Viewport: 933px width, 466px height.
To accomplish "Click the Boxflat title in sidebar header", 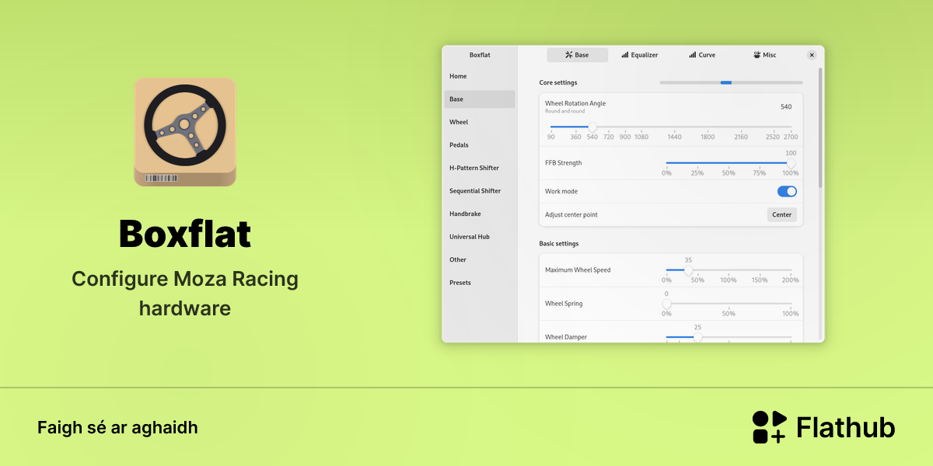I will click(x=480, y=55).
